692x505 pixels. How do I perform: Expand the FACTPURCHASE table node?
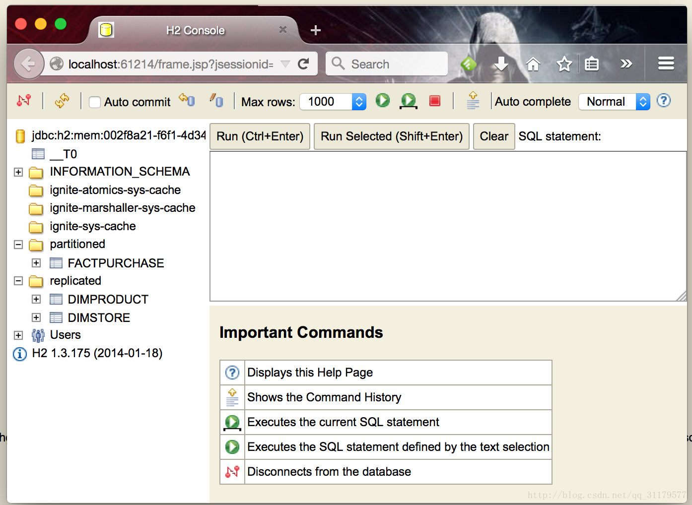(36, 263)
